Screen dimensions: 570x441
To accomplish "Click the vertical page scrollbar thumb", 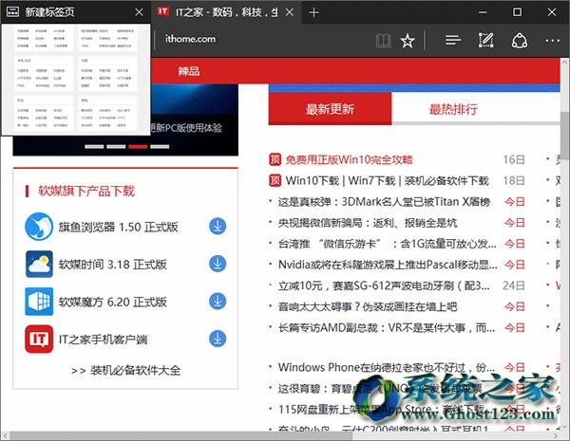I will pyautogui.click(x=564, y=136).
